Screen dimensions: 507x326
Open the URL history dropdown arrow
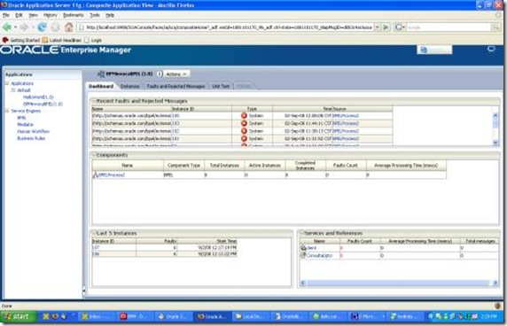377,27
